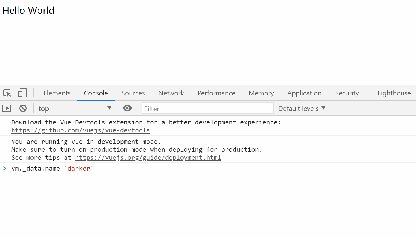Open the vue-devtools GitHub link
The image size is (416, 237).
(x=81, y=130)
